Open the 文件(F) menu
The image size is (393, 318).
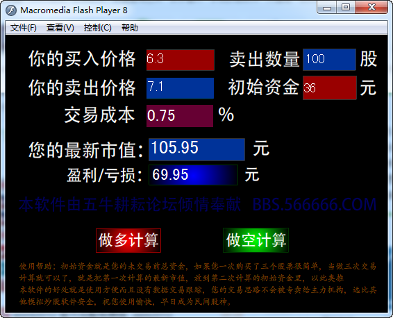(x=24, y=28)
